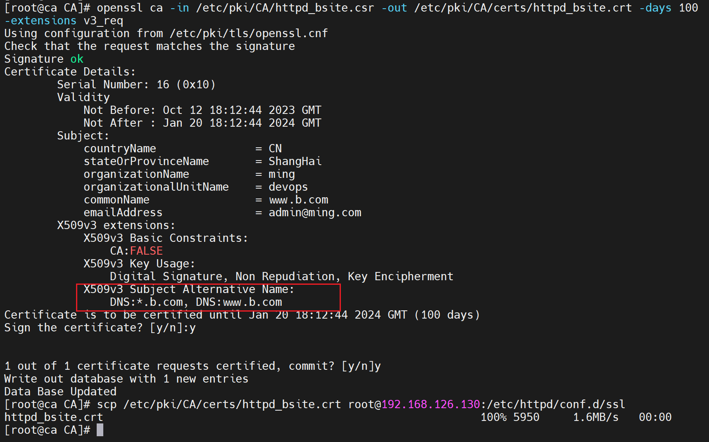Click the "X509v3 Key Usage:" heading
This screenshot has height=442, width=709.
click(x=139, y=264)
